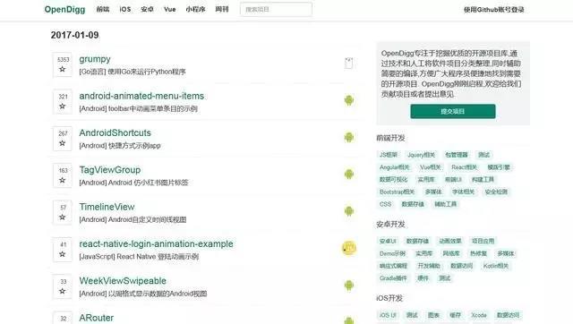Open the 安卓 navigation menu item

[147, 9]
